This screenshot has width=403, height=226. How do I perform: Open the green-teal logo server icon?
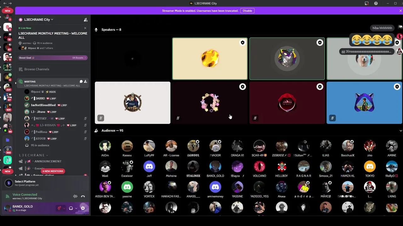[8, 160]
